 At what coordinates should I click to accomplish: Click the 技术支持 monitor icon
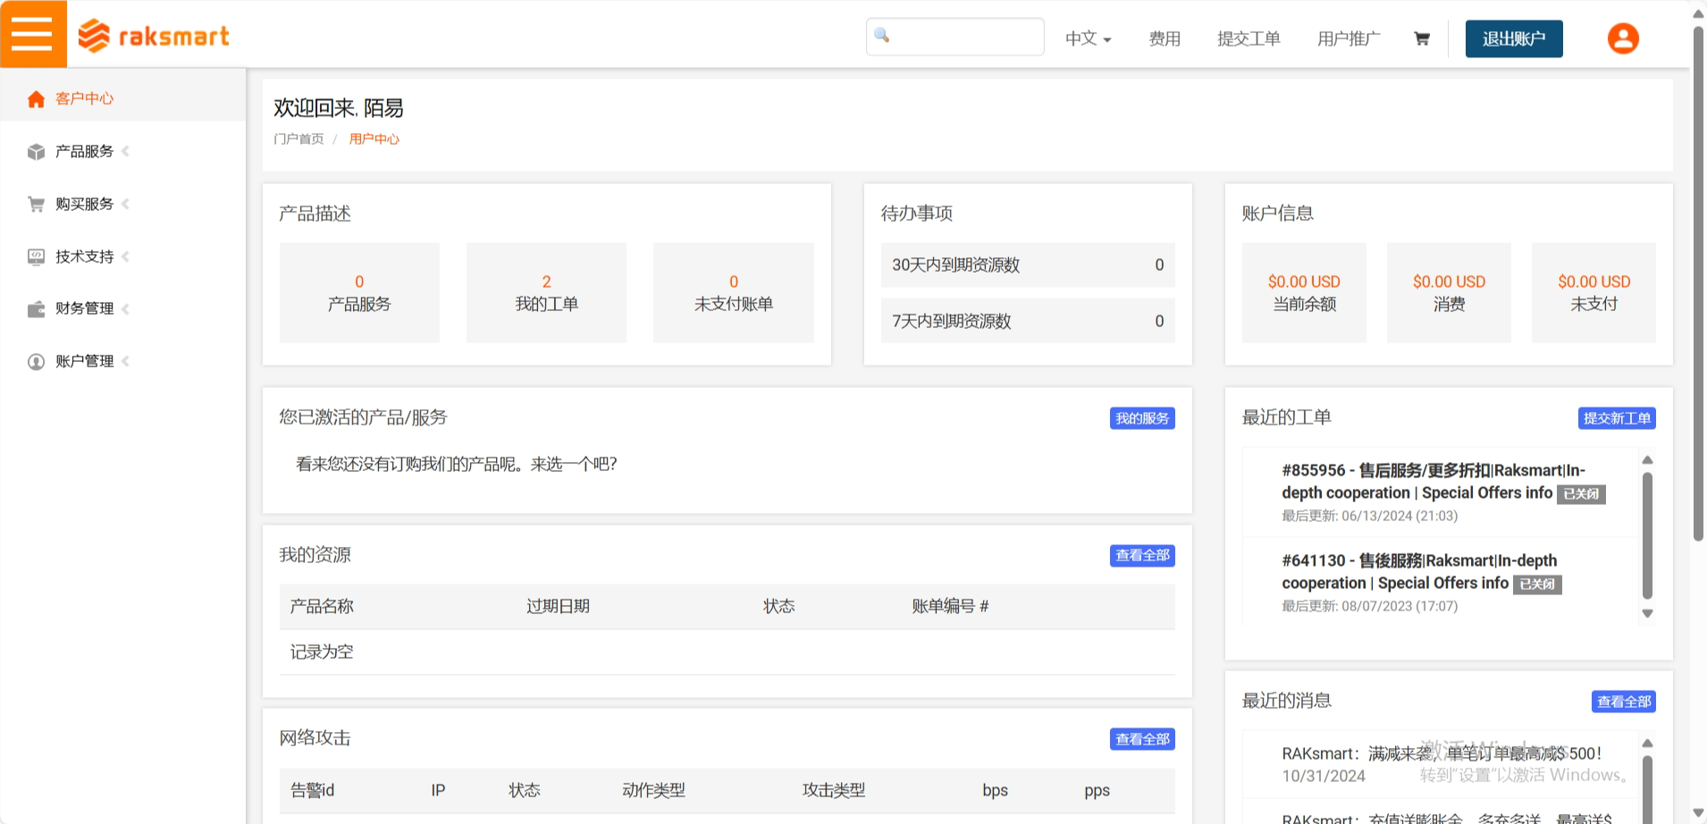36,256
